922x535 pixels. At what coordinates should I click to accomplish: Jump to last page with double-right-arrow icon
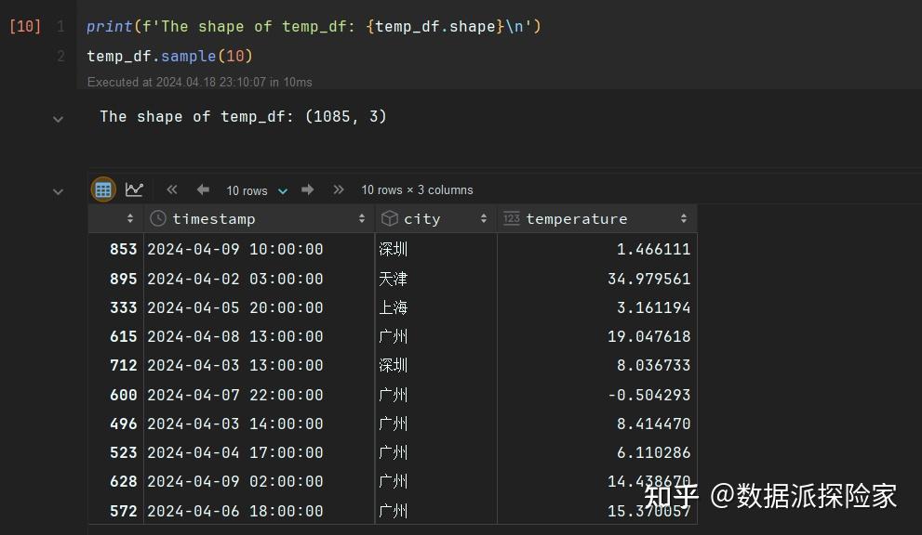tap(338, 189)
